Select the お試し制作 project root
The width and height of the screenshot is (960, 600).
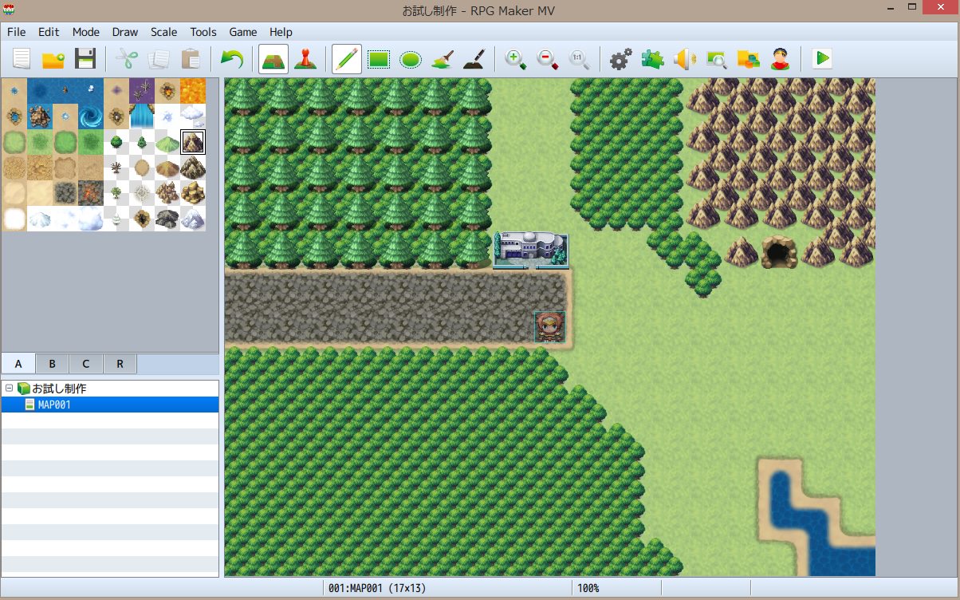tap(59, 389)
